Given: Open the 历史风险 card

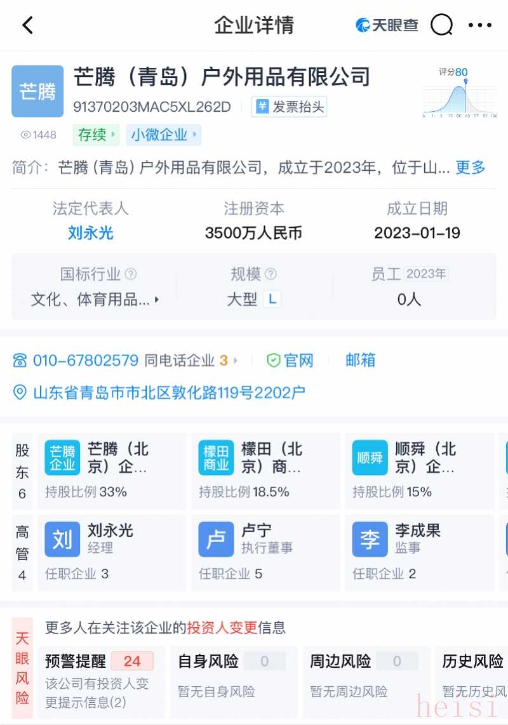Looking at the screenshot, I should click(472, 682).
